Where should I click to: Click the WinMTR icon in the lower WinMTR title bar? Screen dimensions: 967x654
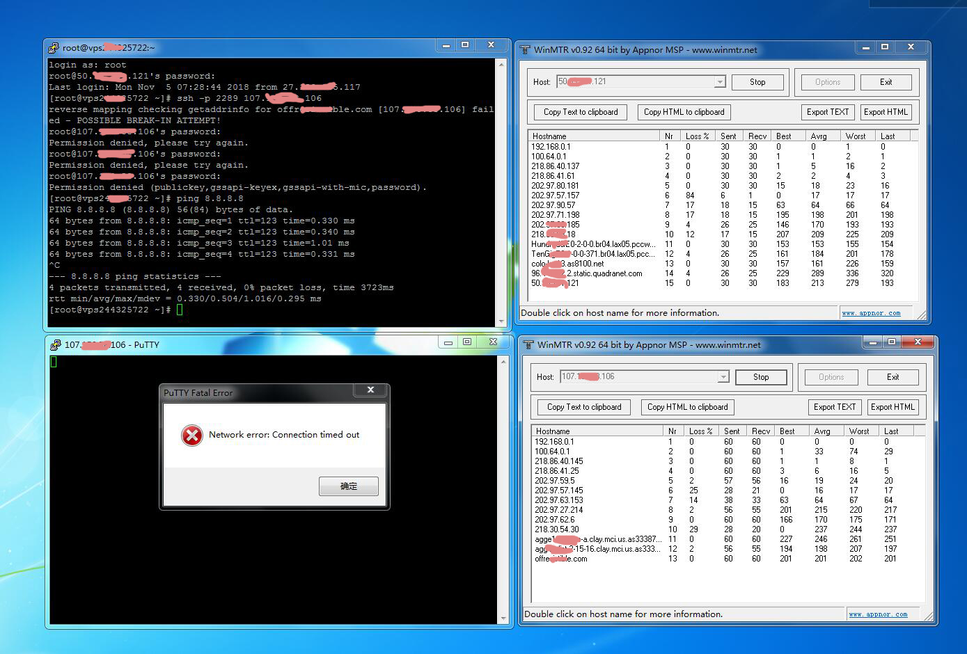529,344
